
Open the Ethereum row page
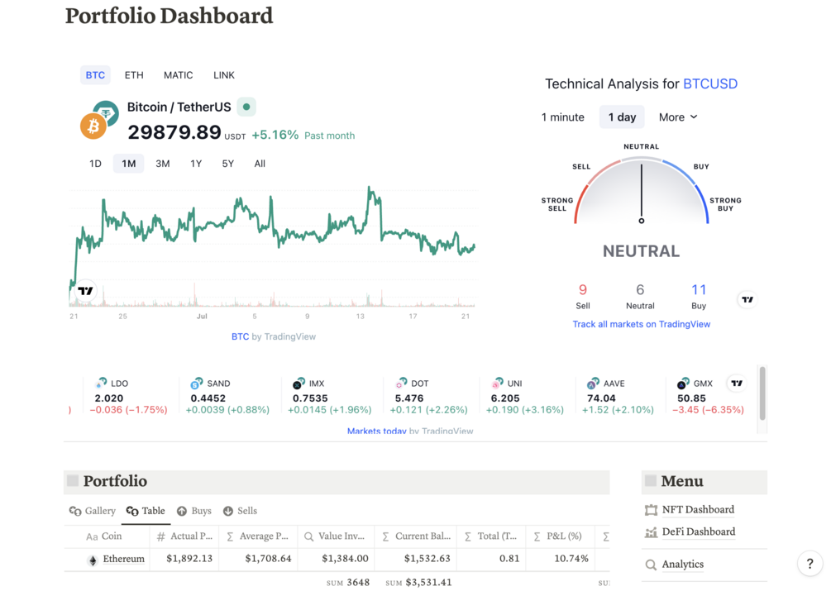[x=123, y=560]
